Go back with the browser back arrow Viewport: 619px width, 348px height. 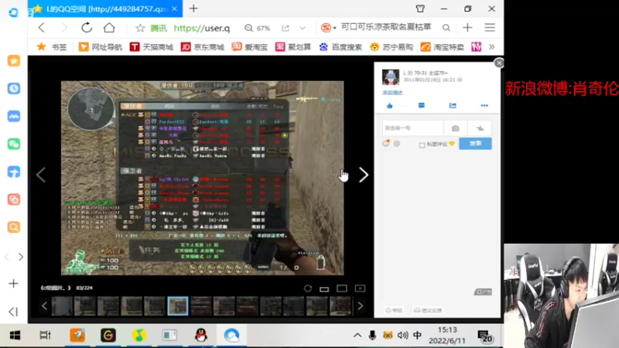click(42, 28)
